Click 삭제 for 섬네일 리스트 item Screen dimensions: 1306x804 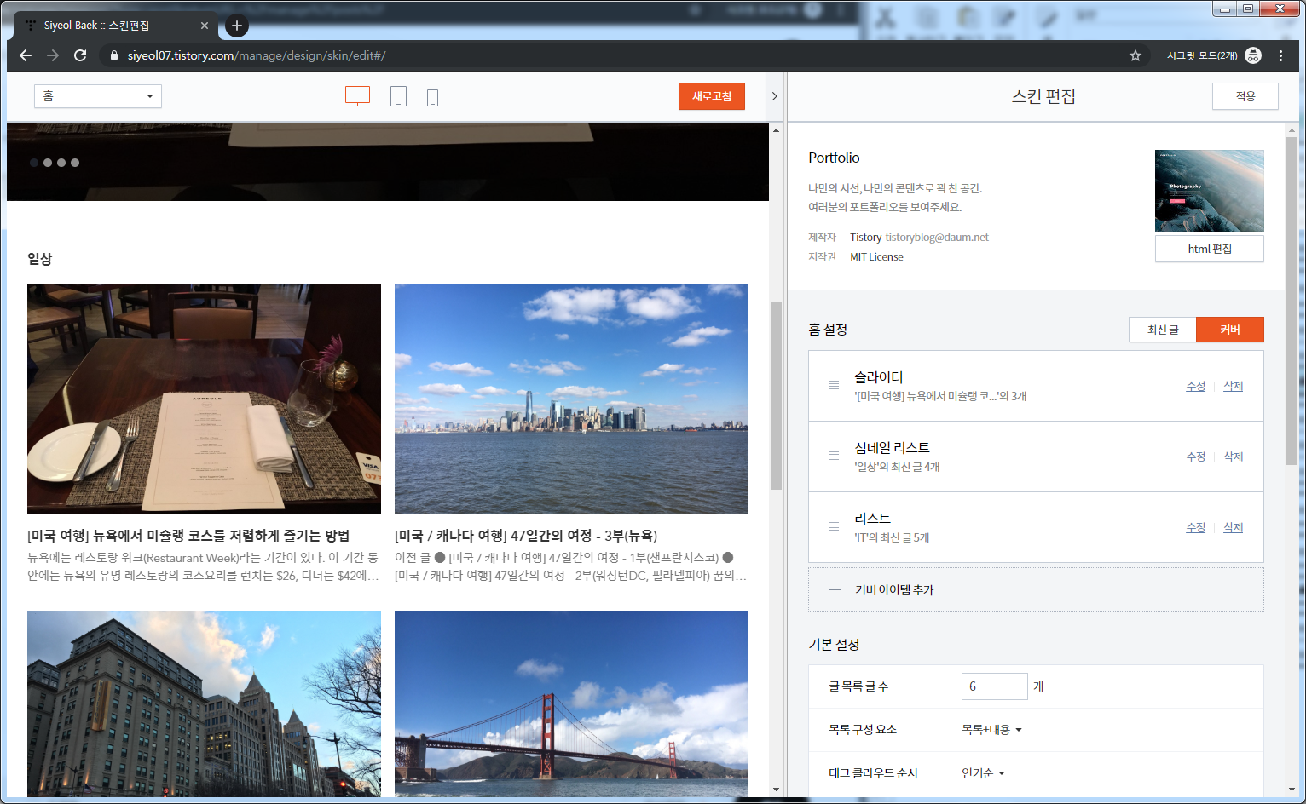coord(1234,457)
